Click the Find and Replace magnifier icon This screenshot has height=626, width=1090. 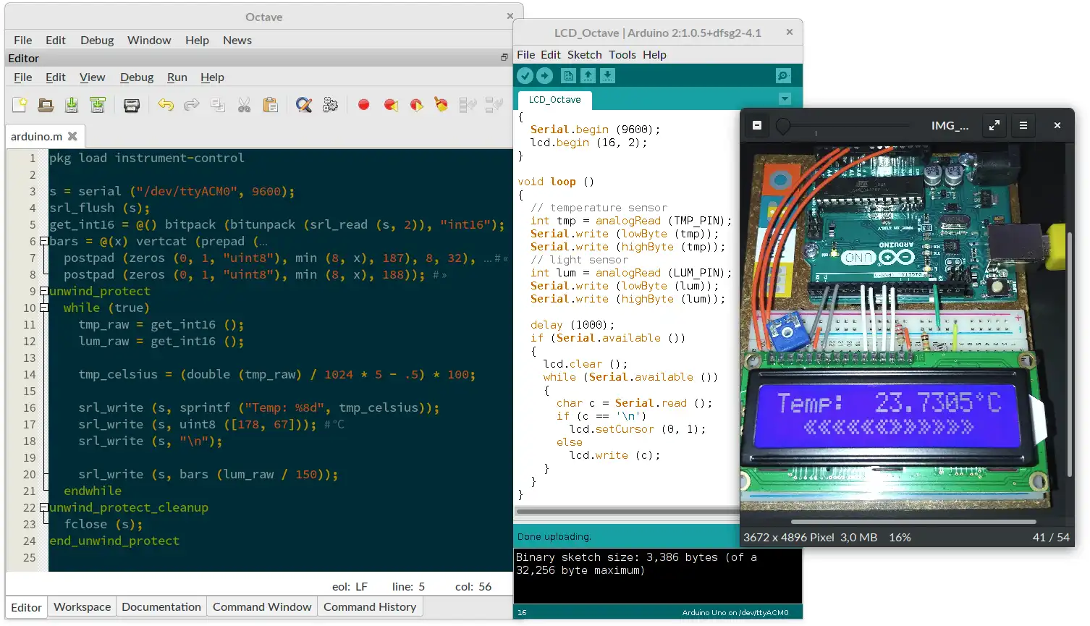pos(304,106)
